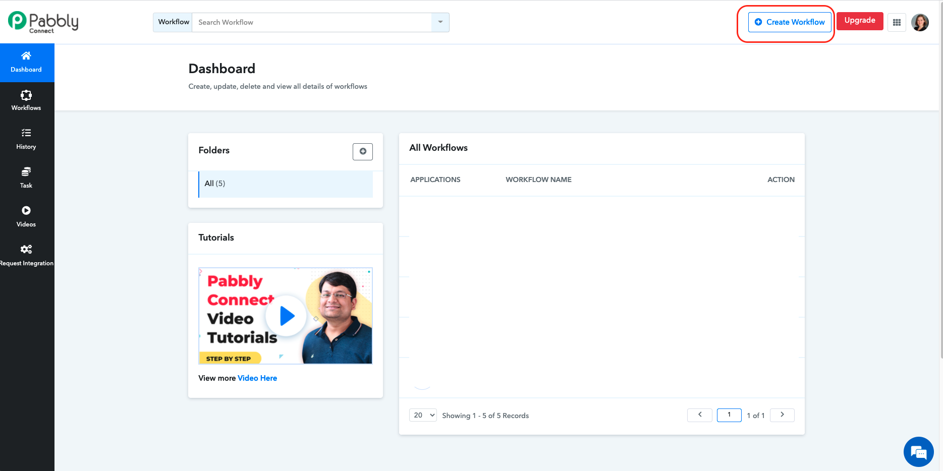
Task: Select the All (5) folder
Action: tap(215, 184)
